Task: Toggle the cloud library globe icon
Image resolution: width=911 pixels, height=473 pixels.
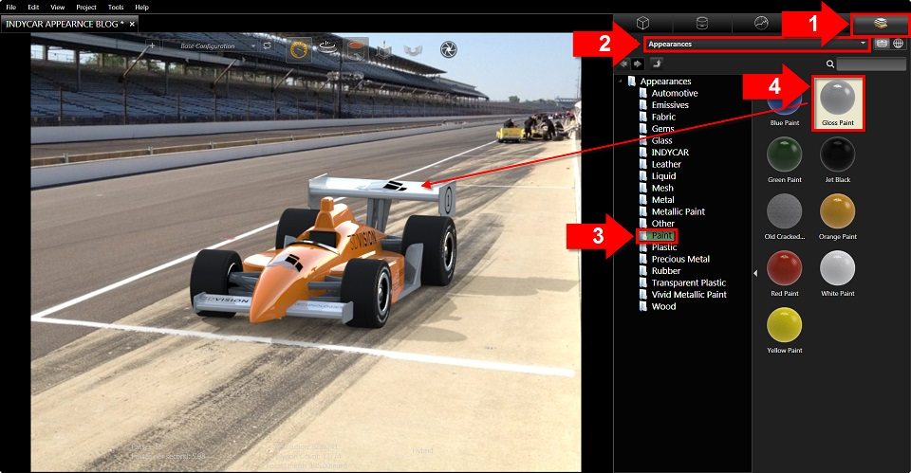Action: pyautogui.click(x=899, y=44)
